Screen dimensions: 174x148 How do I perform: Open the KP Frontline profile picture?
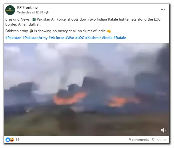point(10,10)
